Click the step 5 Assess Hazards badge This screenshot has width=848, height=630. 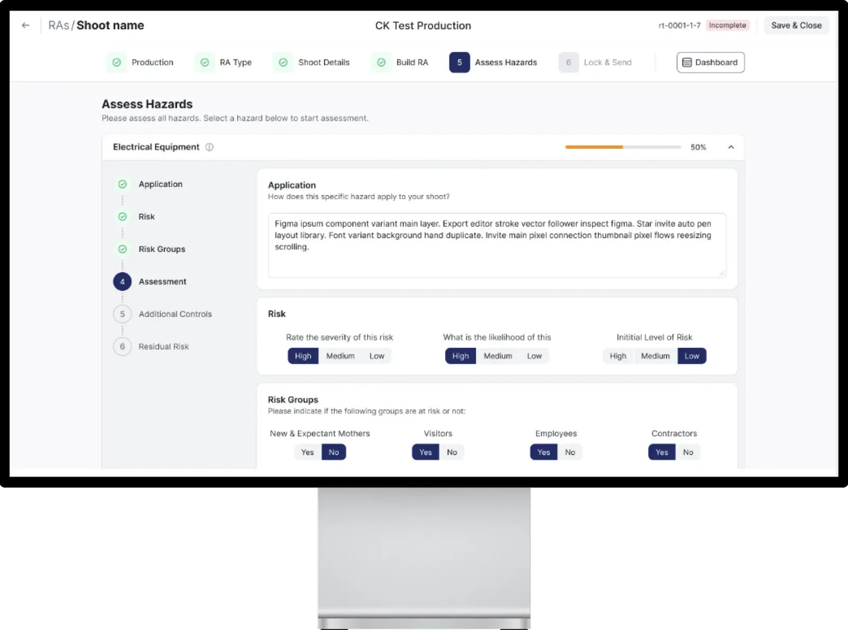click(460, 63)
